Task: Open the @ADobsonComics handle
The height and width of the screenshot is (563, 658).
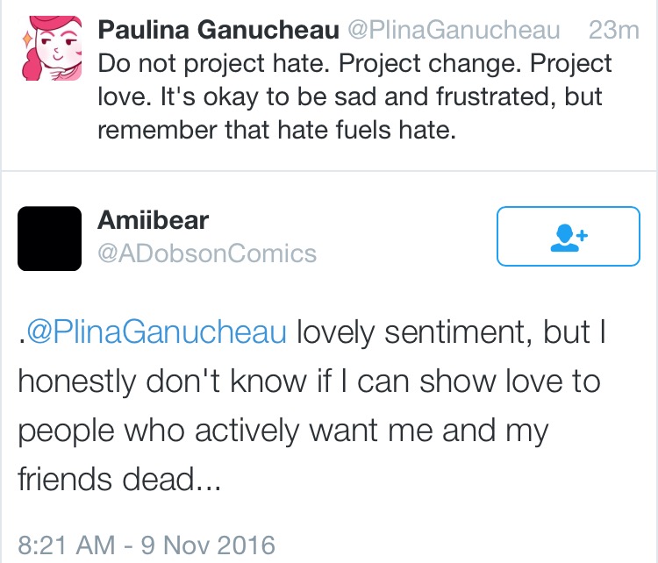Action: click(x=207, y=253)
